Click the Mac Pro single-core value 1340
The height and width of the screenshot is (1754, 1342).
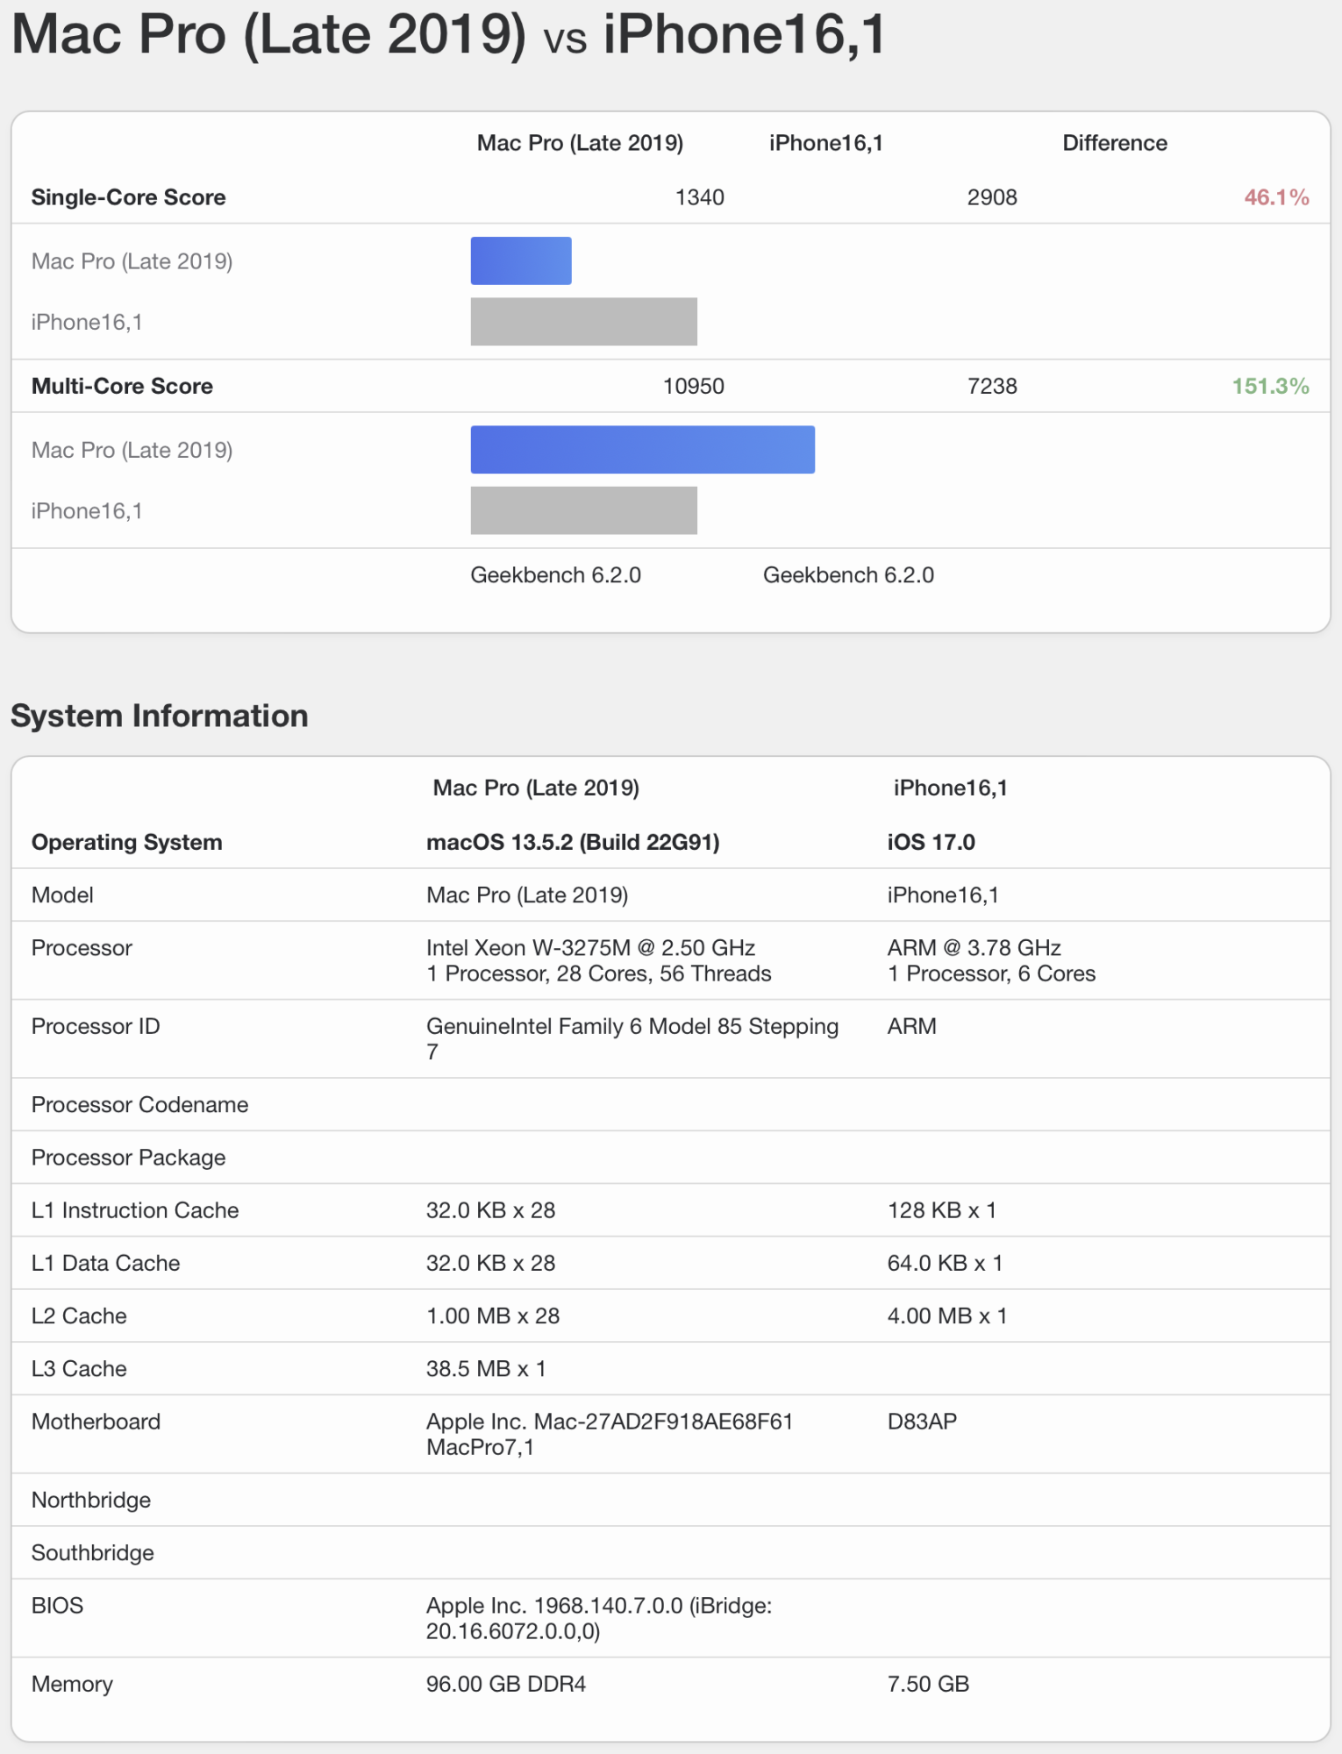(x=699, y=197)
